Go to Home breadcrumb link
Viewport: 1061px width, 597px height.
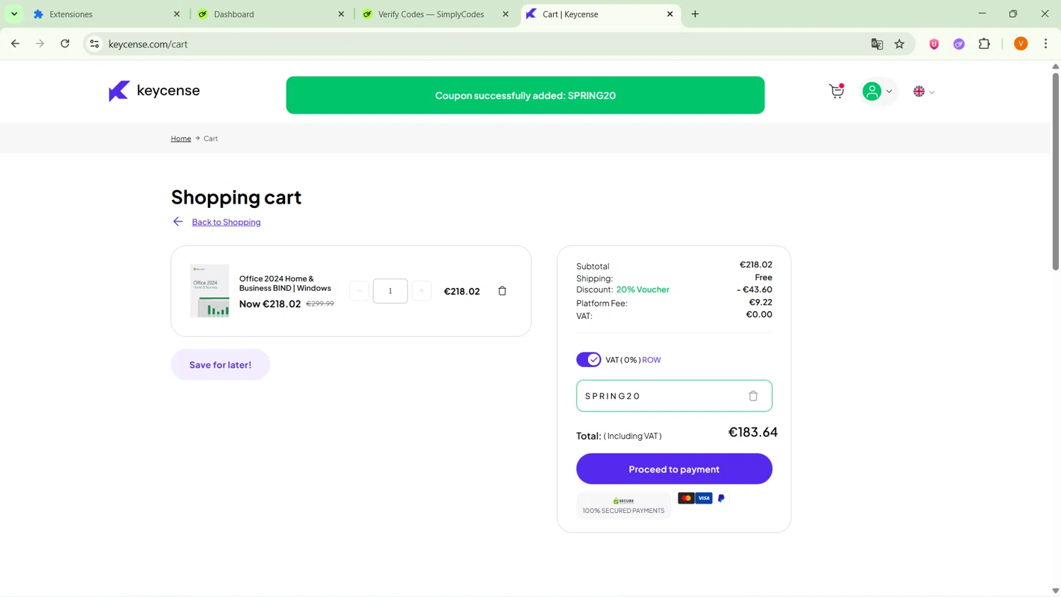(x=181, y=139)
